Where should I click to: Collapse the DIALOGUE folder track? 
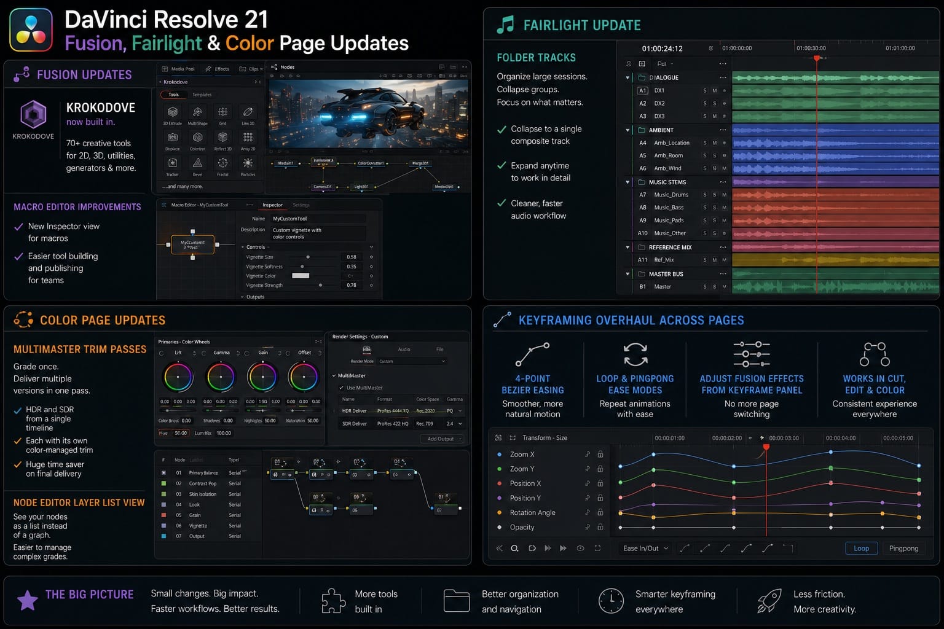pos(627,78)
